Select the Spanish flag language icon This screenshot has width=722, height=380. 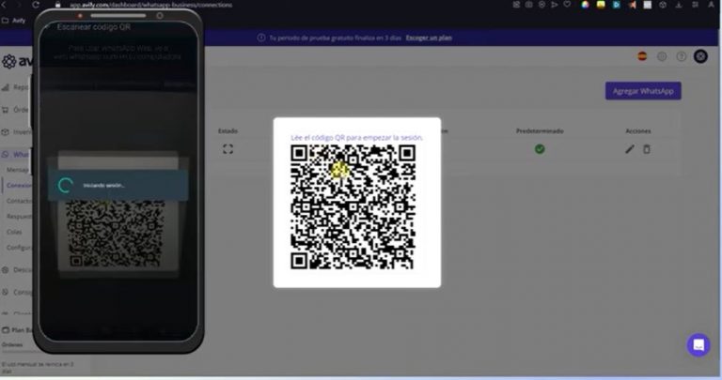[x=642, y=56]
